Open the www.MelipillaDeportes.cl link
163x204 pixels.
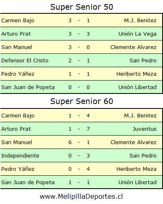pos(81,196)
